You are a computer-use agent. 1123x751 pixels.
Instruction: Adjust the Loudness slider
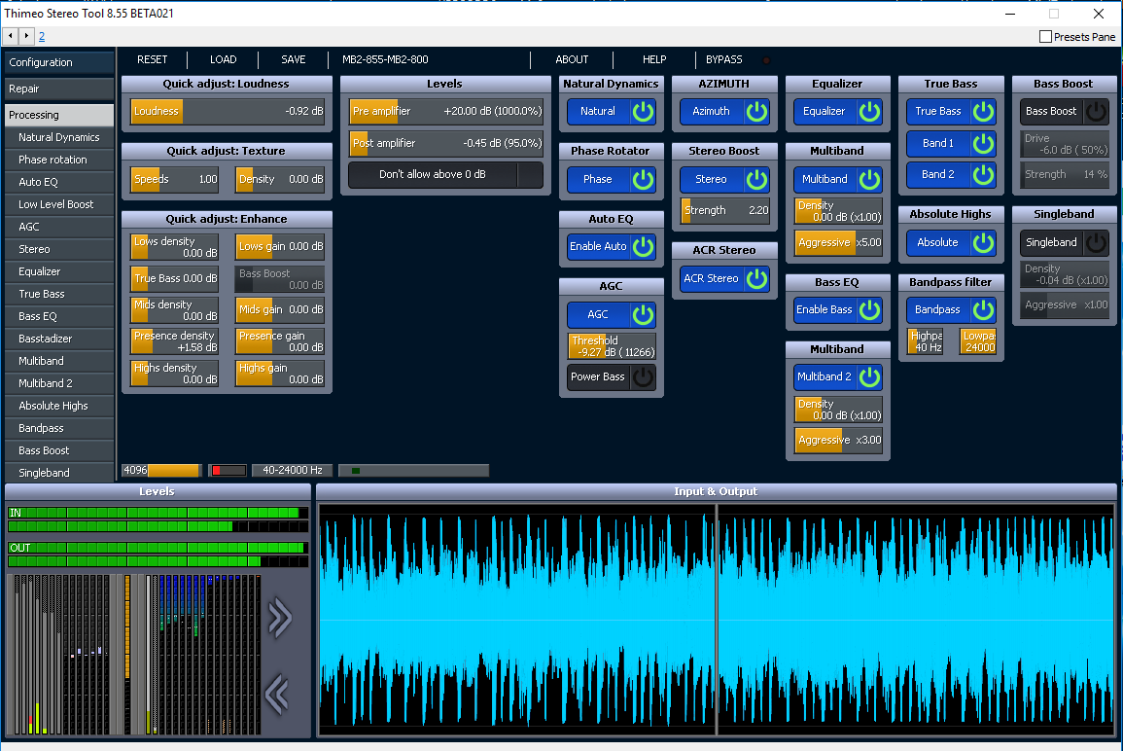[228, 112]
